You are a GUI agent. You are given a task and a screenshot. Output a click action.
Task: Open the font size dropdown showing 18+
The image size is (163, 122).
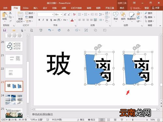coord(62,14)
